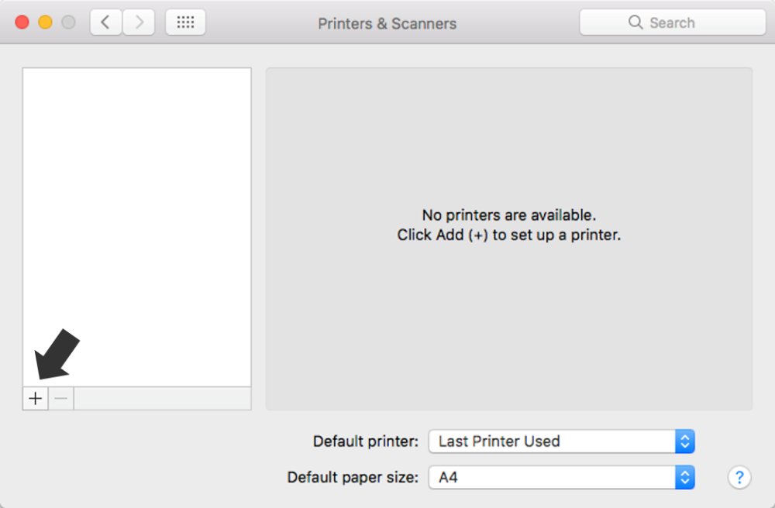This screenshot has width=775, height=508.
Task: Click the "Default printer:" label
Action: pos(366,441)
